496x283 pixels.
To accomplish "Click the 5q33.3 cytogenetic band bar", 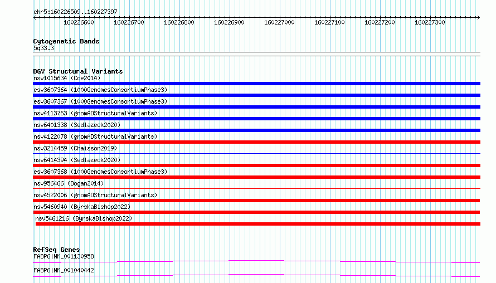I will 256,54.
